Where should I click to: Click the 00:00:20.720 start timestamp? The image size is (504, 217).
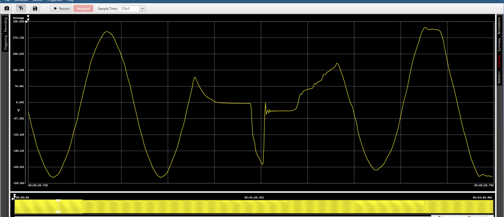38,185
